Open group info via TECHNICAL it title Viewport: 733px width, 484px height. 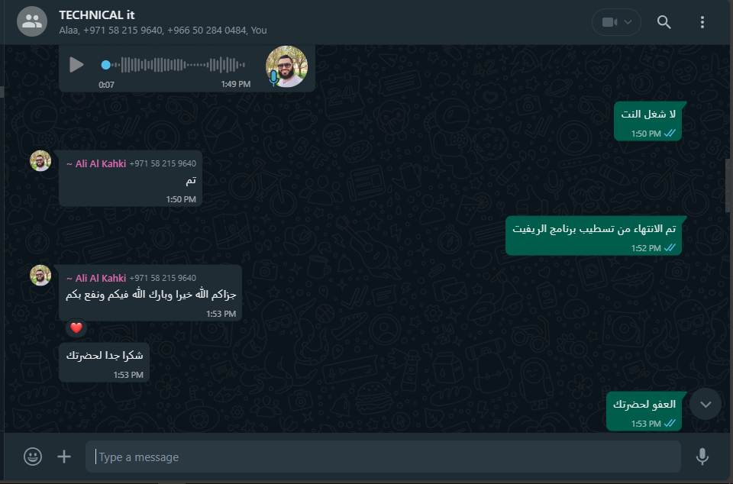(x=97, y=15)
